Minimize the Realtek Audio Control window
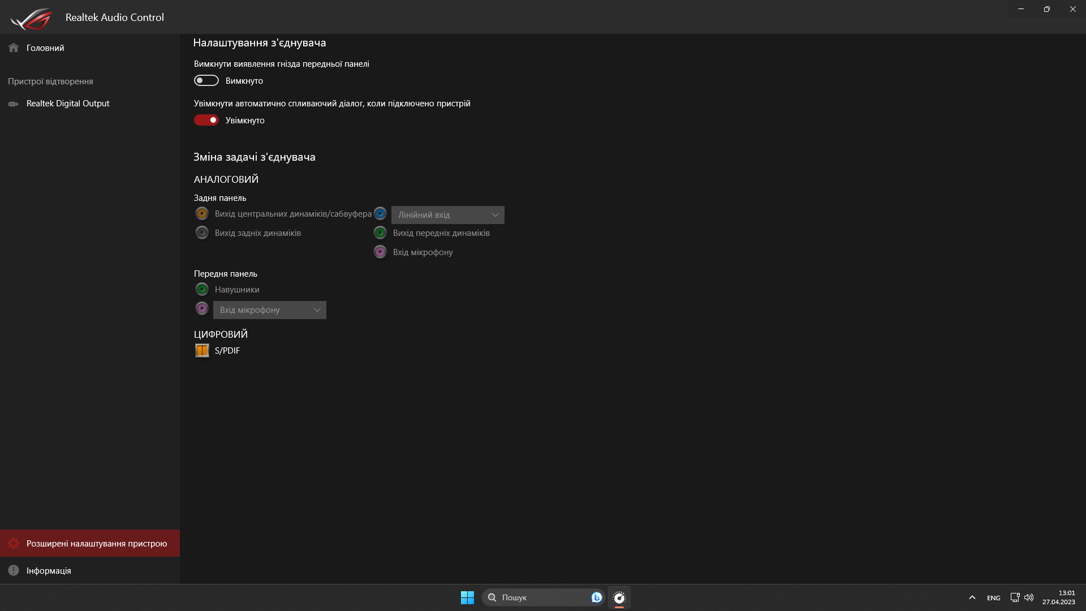Viewport: 1086px width, 611px height. [x=1021, y=9]
